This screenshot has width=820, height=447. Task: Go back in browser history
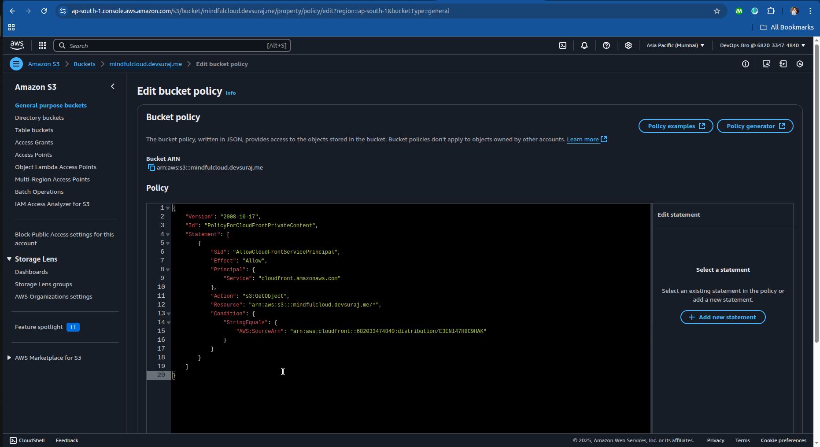click(12, 11)
